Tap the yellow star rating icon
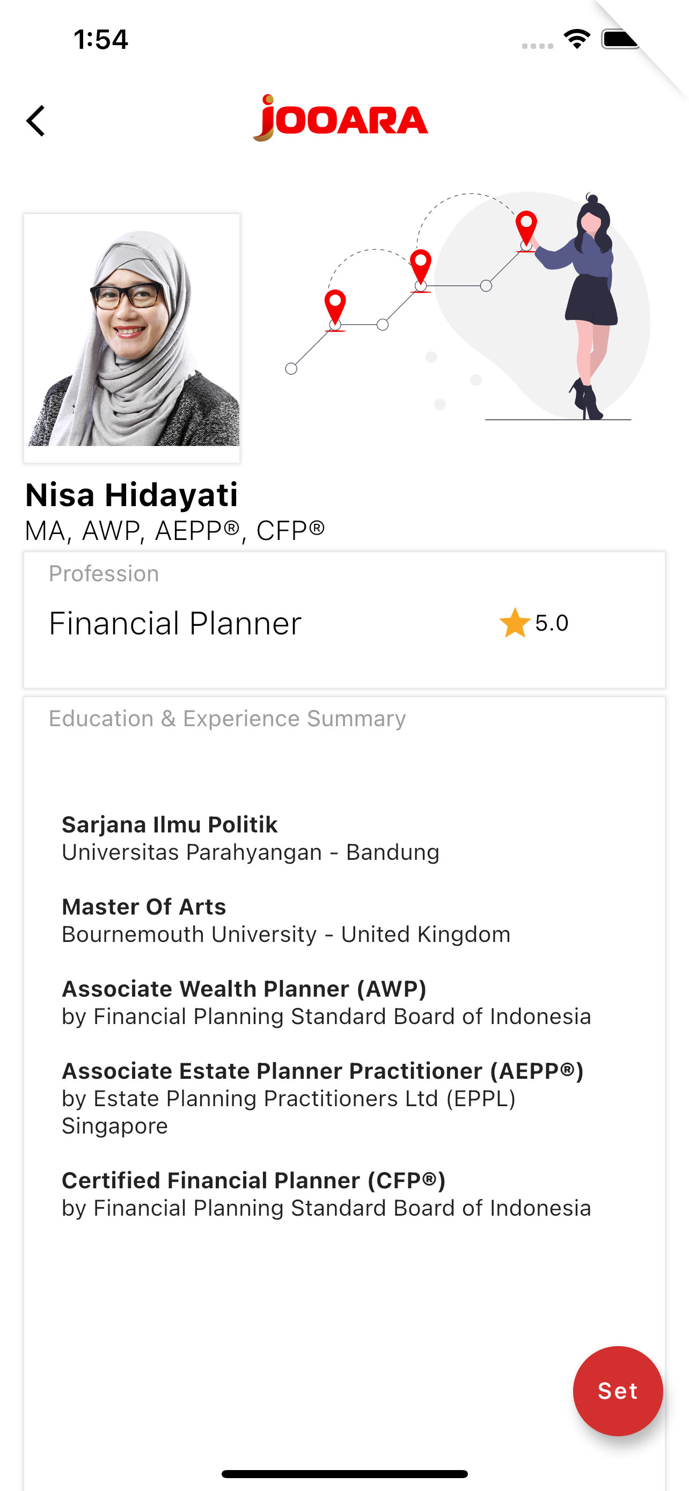This screenshot has height=1491, width=689. tap(514, 623)
